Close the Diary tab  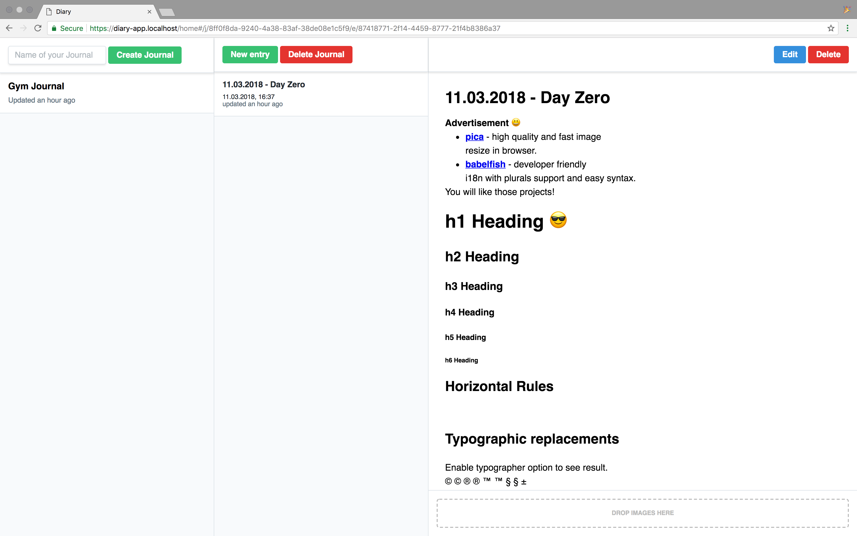[x=149, y=11]
